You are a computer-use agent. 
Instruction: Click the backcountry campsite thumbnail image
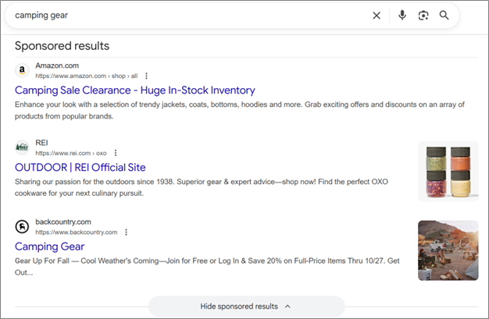pos(448,250)
